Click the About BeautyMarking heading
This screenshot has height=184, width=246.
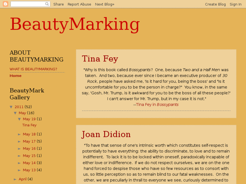pyautogui.click(x=37, y=56)
